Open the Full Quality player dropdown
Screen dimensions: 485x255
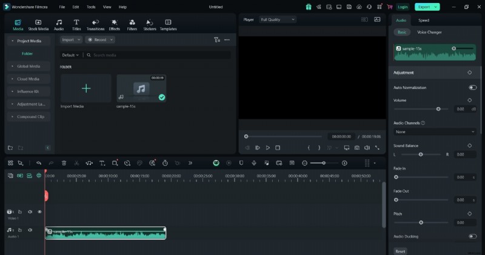[x=278, y=19]
